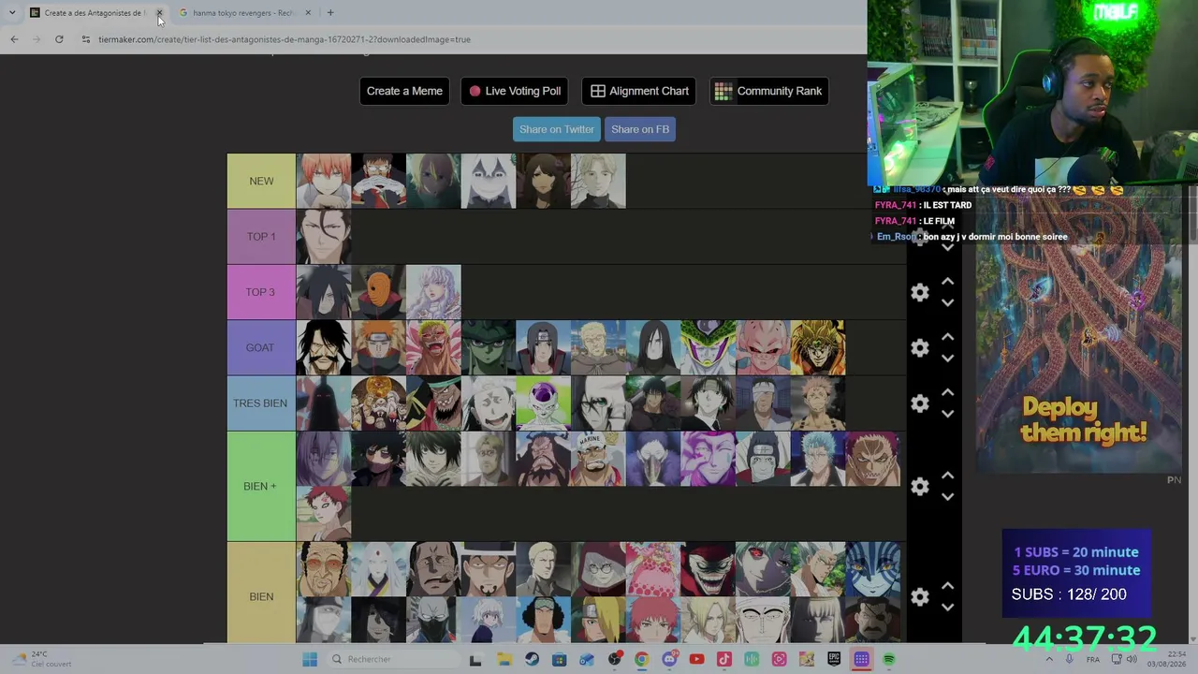Open Spotify from the taskbar
Viewport: 1198px width, 674px height.
pos(889,659)
